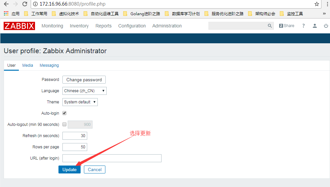Switch to the User tab
The image size is (330, 187).
[11, 65]
